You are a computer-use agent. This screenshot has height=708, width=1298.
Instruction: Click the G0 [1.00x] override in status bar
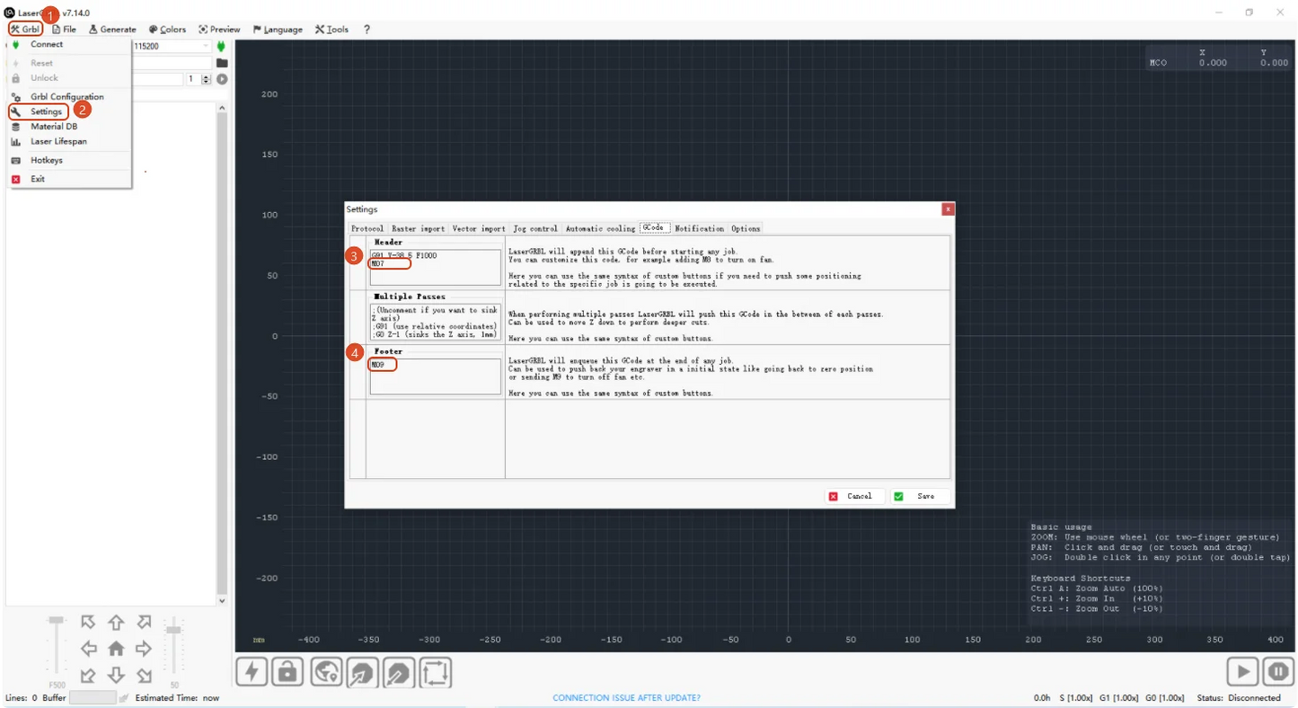pos(1165,698)
